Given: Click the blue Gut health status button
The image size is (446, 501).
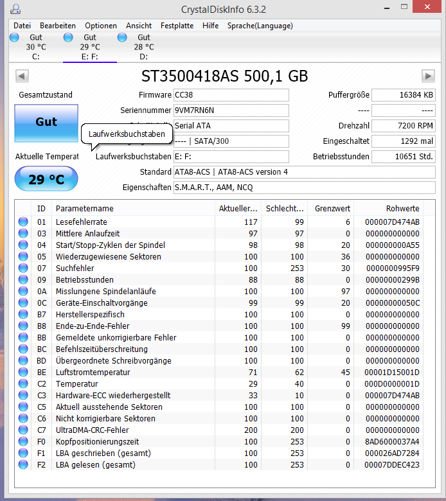Looking at the screenshot, I should [x=46, y=123].
